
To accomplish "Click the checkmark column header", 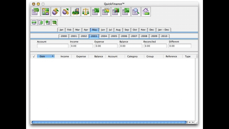I will pyautogui.click(x=34, y=56).
